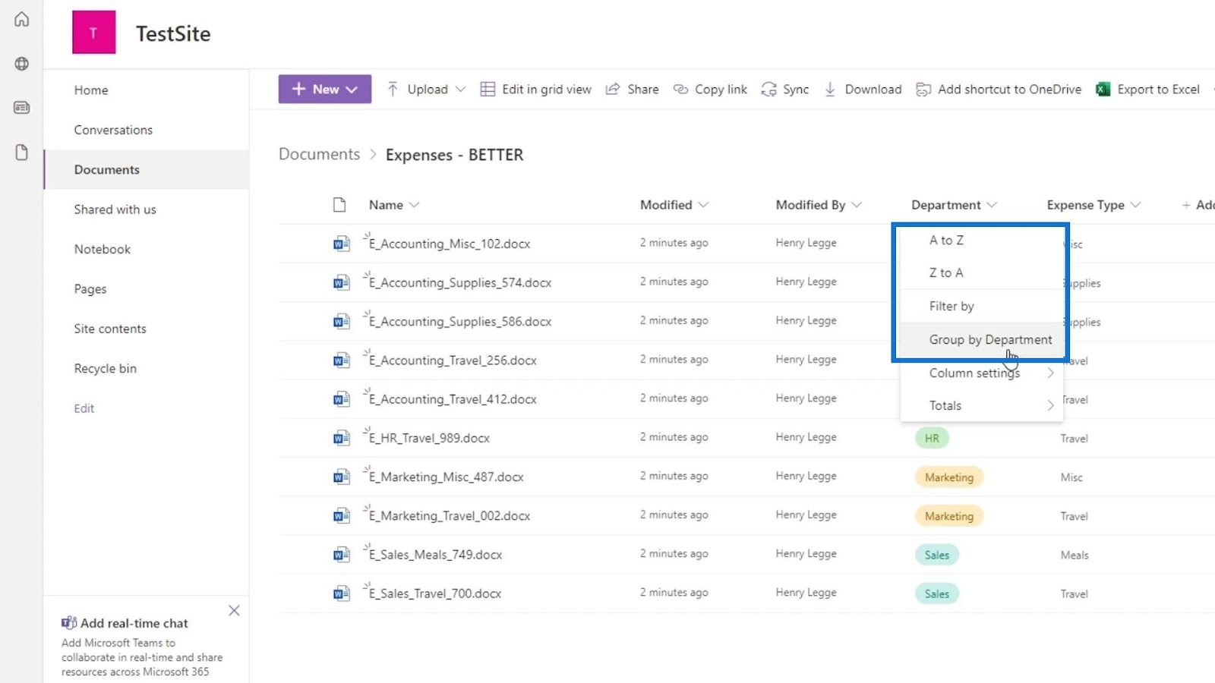Close the Add real-time chat panel
Screen dimensions: 1215x683
[x=234, y=611]
